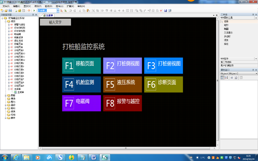Click the green Run arrow in toolbar
Screen dimensions: 258x161
pos(34,10)
